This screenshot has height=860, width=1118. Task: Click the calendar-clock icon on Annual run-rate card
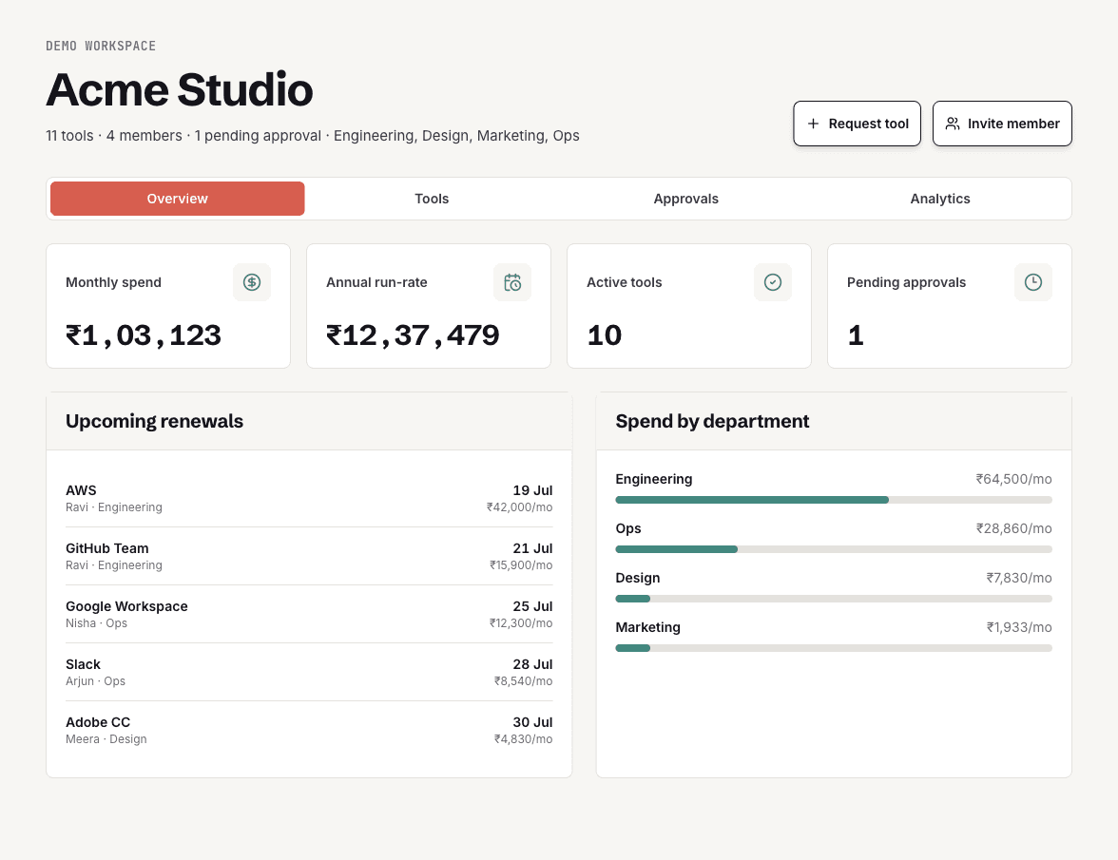pyautogui.click(x=511, y=282)
